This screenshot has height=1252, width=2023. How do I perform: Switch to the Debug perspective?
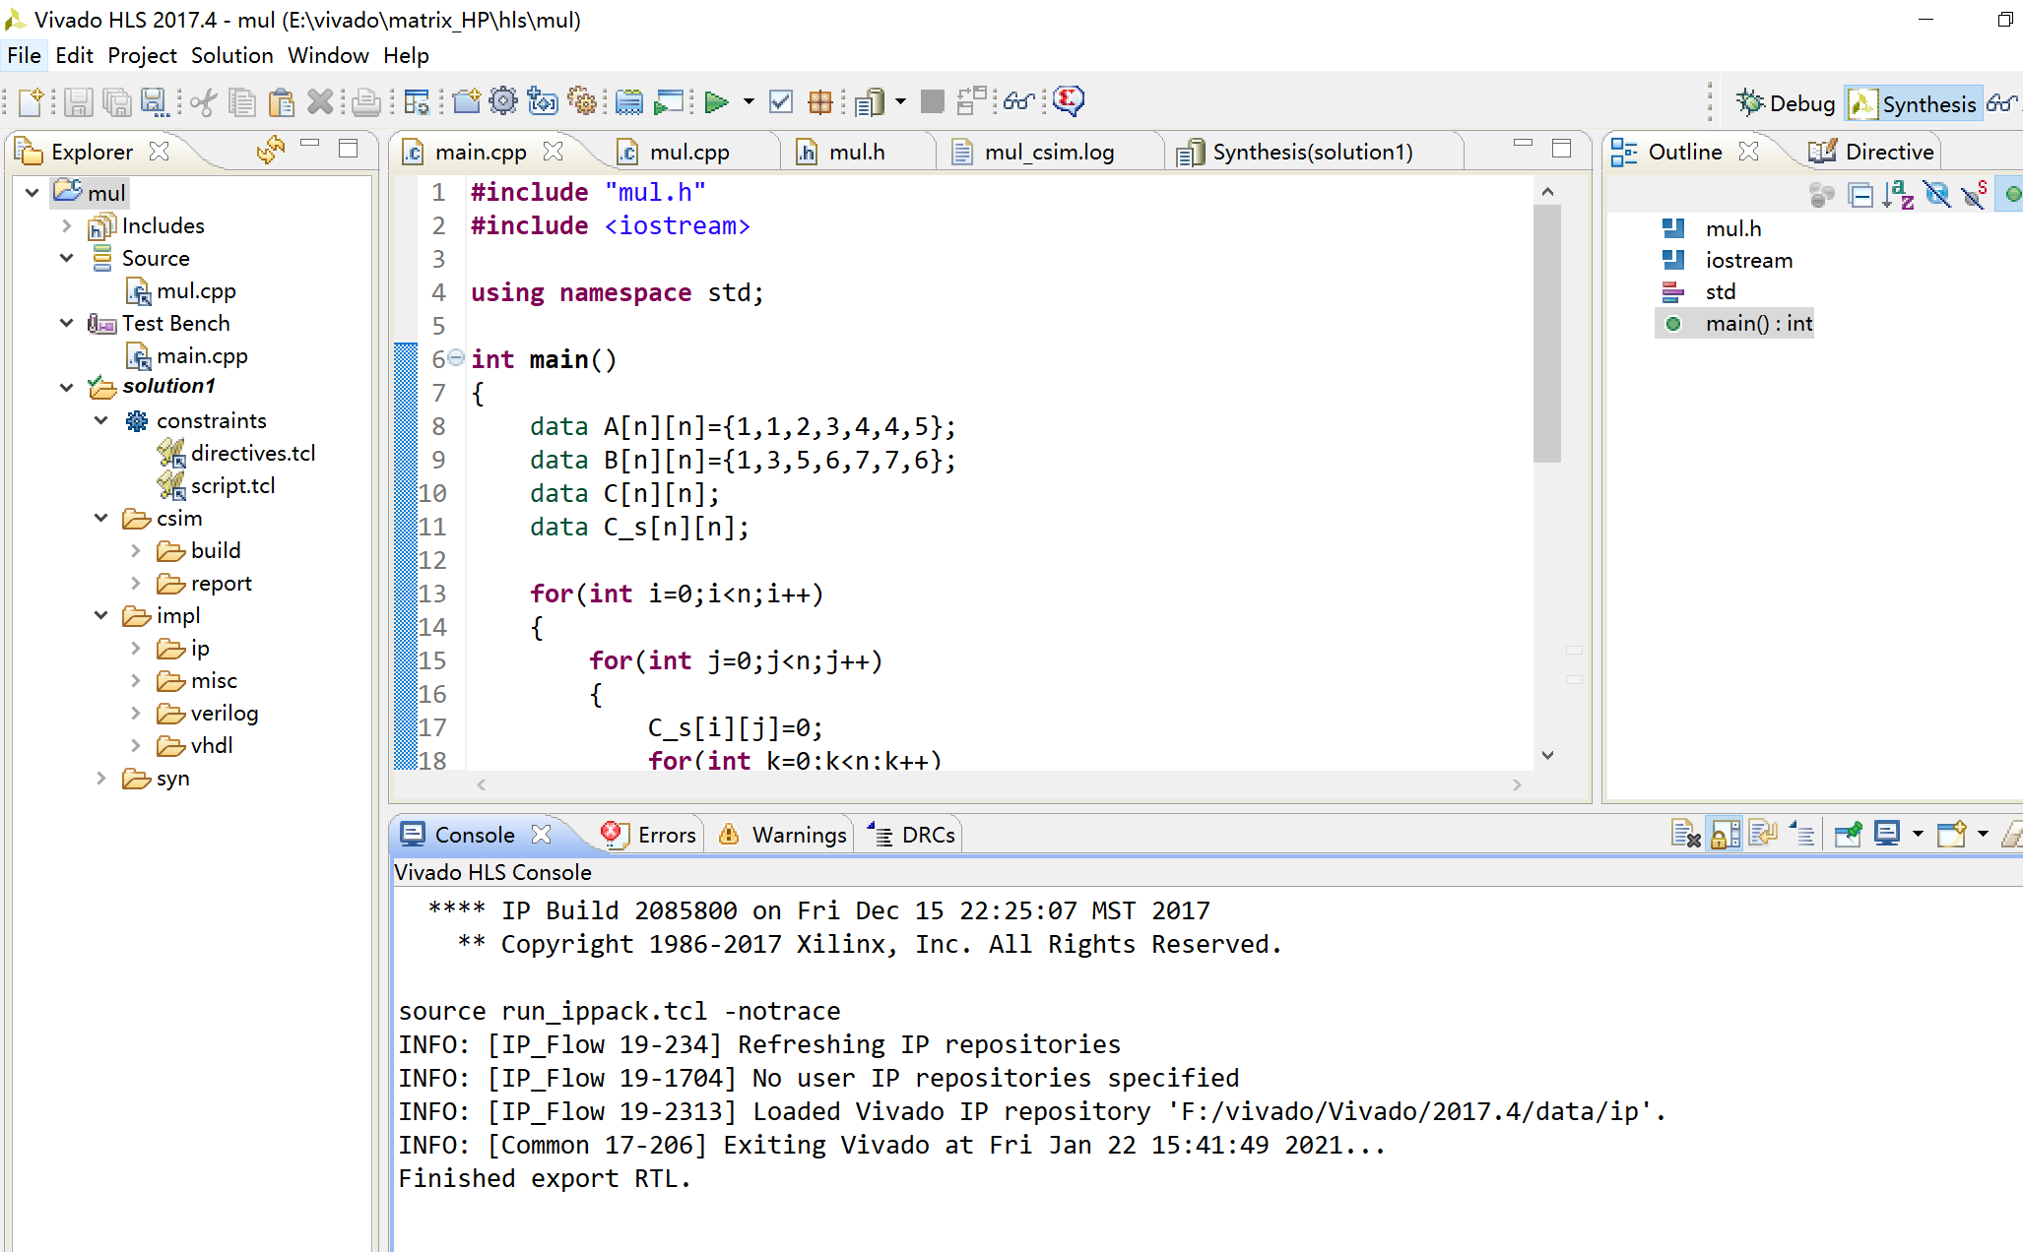[1787, 103]
